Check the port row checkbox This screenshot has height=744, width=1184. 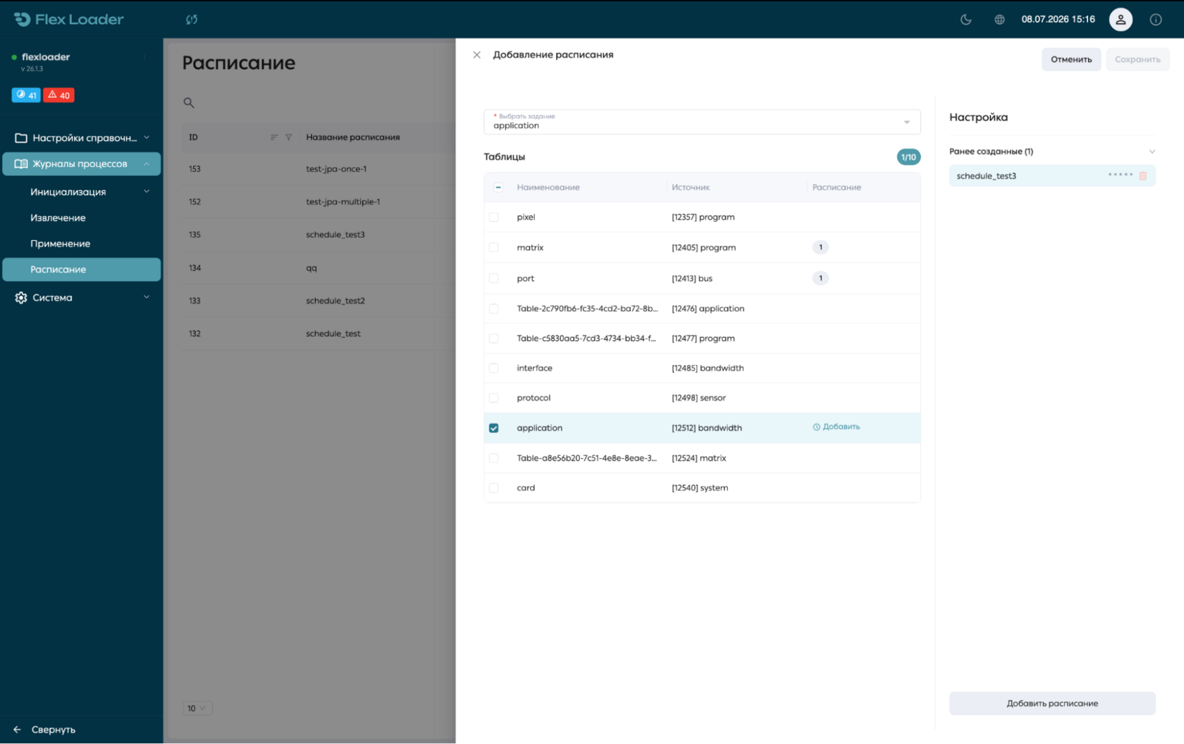[x=494, y=278]
